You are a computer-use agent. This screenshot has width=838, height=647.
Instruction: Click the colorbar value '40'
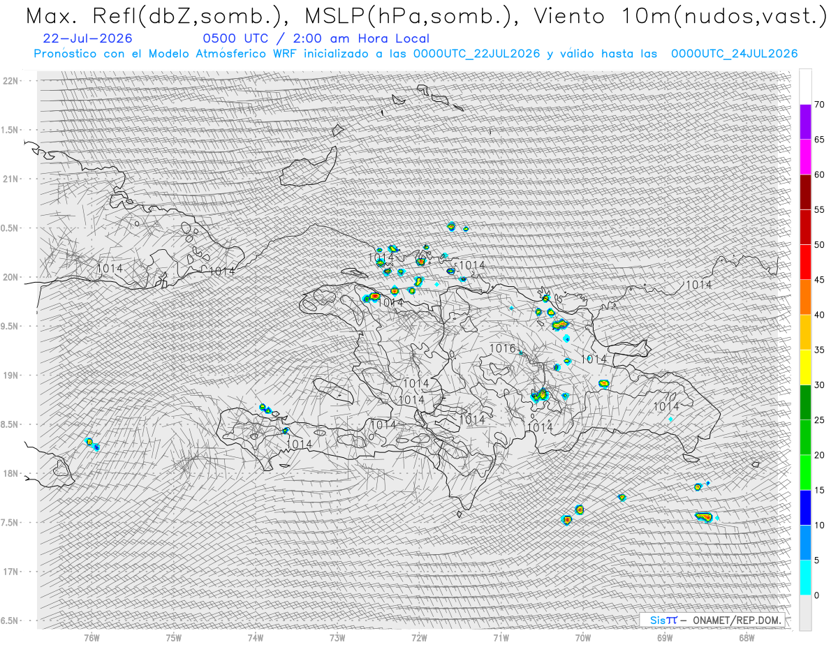[x=819, y=315]
